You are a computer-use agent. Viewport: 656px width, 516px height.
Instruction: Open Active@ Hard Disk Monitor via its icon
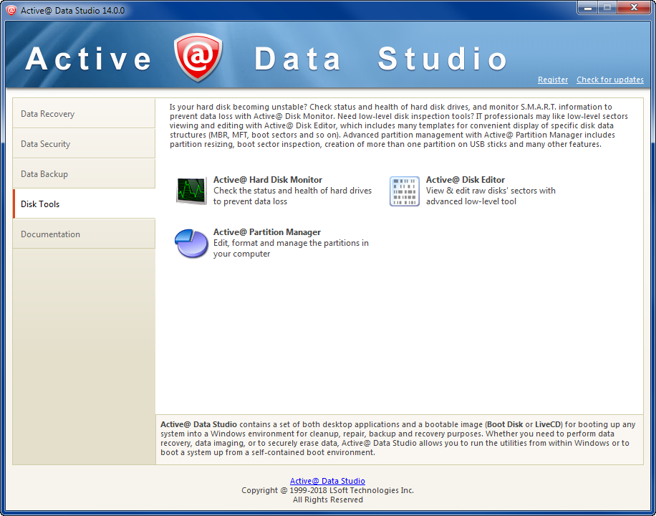point(191,191)
